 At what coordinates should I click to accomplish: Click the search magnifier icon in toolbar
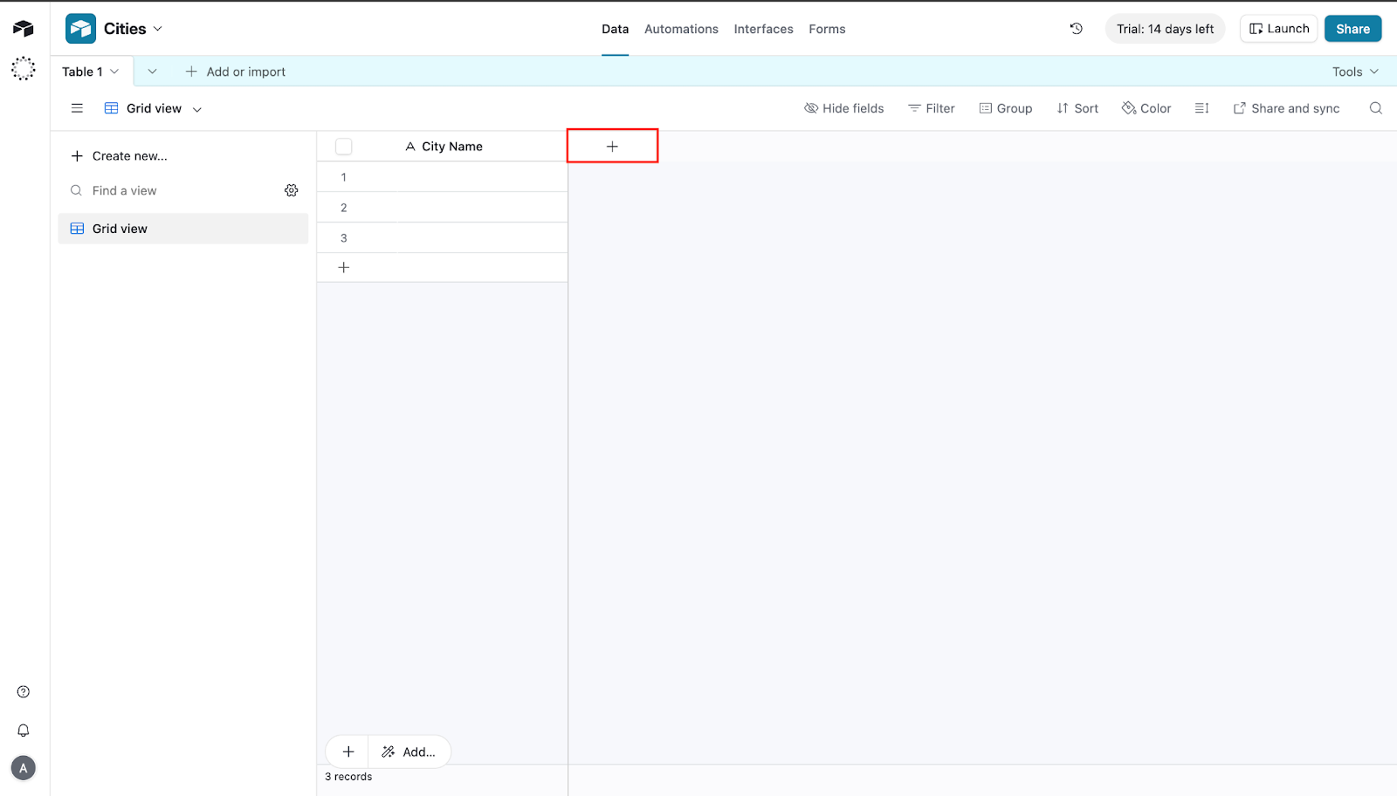point(1376,108)
